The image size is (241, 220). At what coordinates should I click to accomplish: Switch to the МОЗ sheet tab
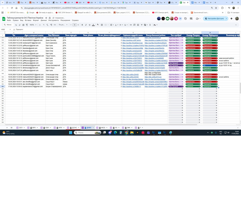[103, 128]
